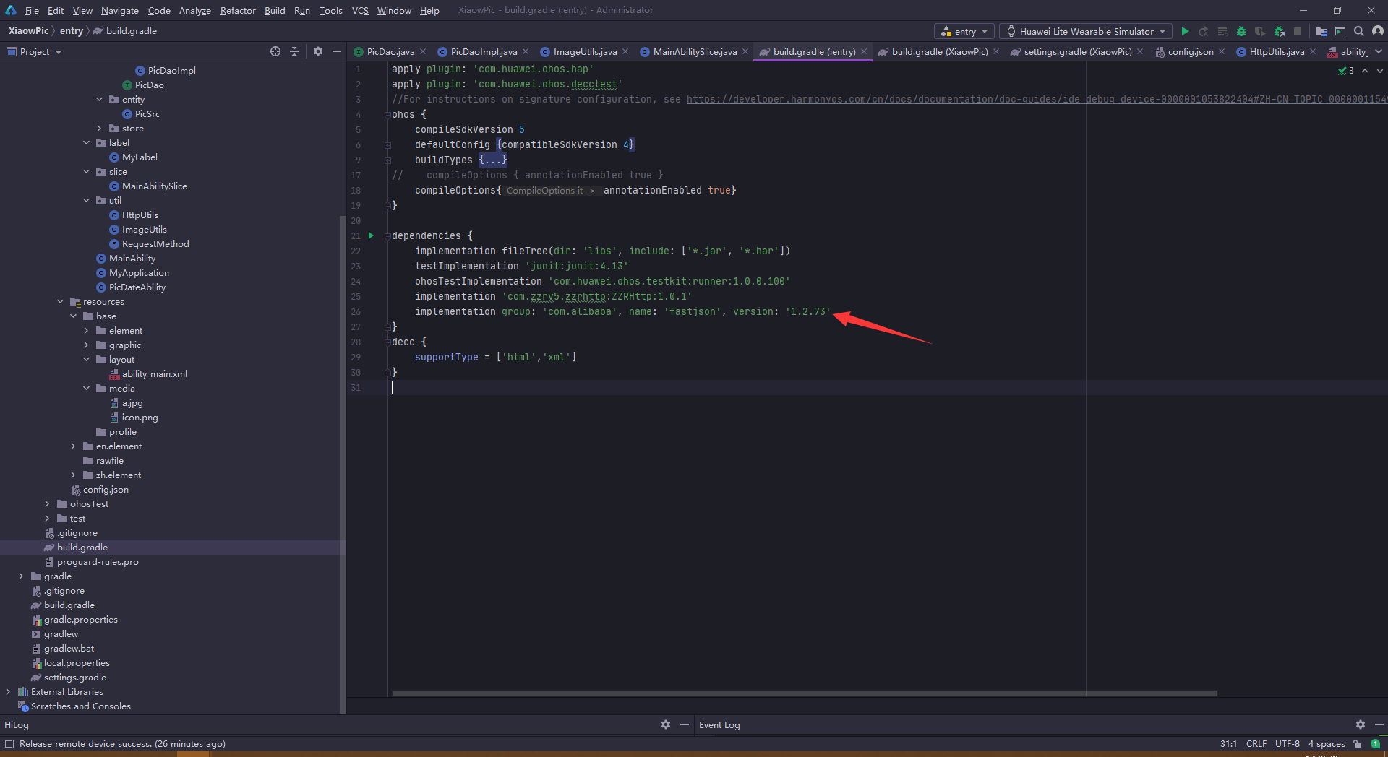This screenshot has width=1388, height=757.
Task: Expand the top-level gradle folder
Action: pos(21,576)
